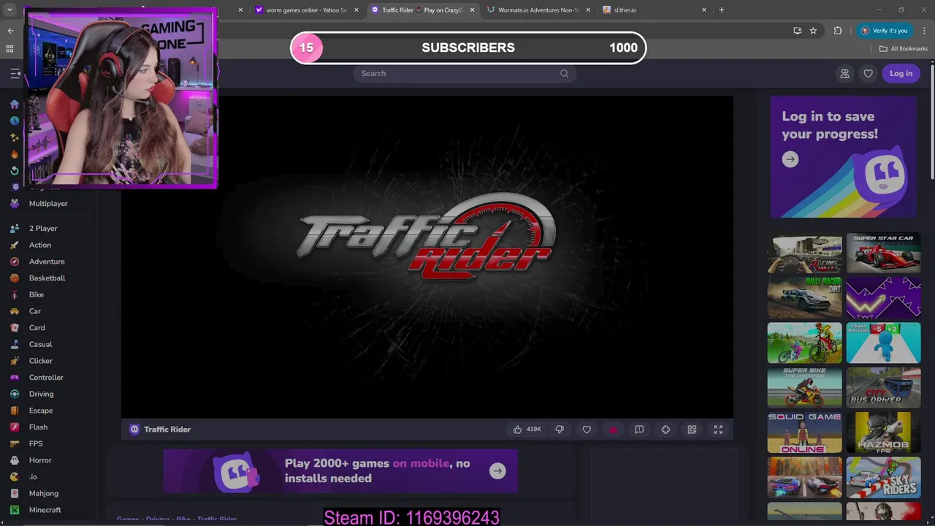The height and width of the screenshot is (526, 935).
Task: Click the Home icon in sidebar
Action: pos(15,104)
